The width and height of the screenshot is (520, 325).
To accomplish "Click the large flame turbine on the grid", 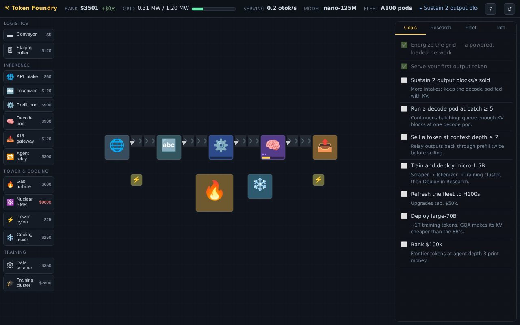I will [214, 193].
